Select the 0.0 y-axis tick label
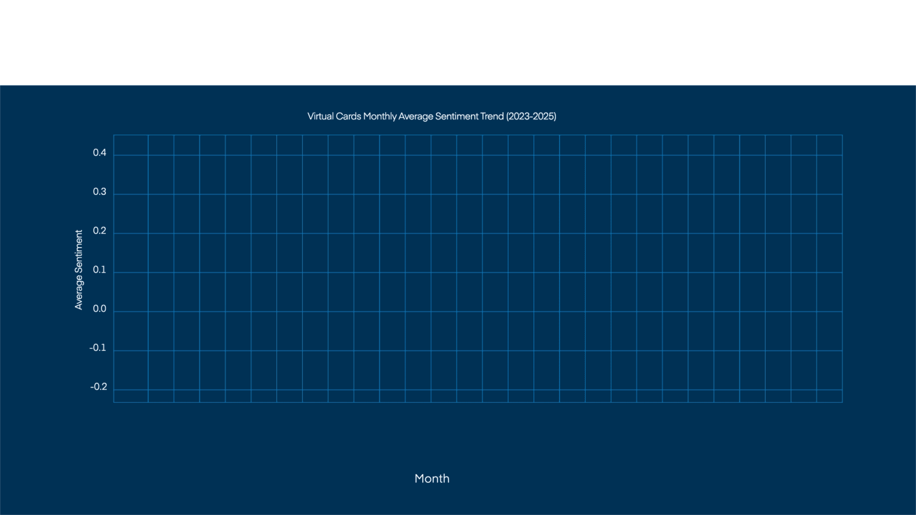This screenshot has width=916, height=515. [x=99, y=309]
